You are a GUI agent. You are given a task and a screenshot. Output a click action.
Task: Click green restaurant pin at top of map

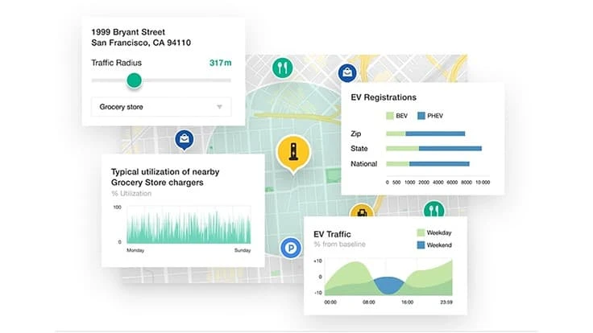tap(282, 67)
